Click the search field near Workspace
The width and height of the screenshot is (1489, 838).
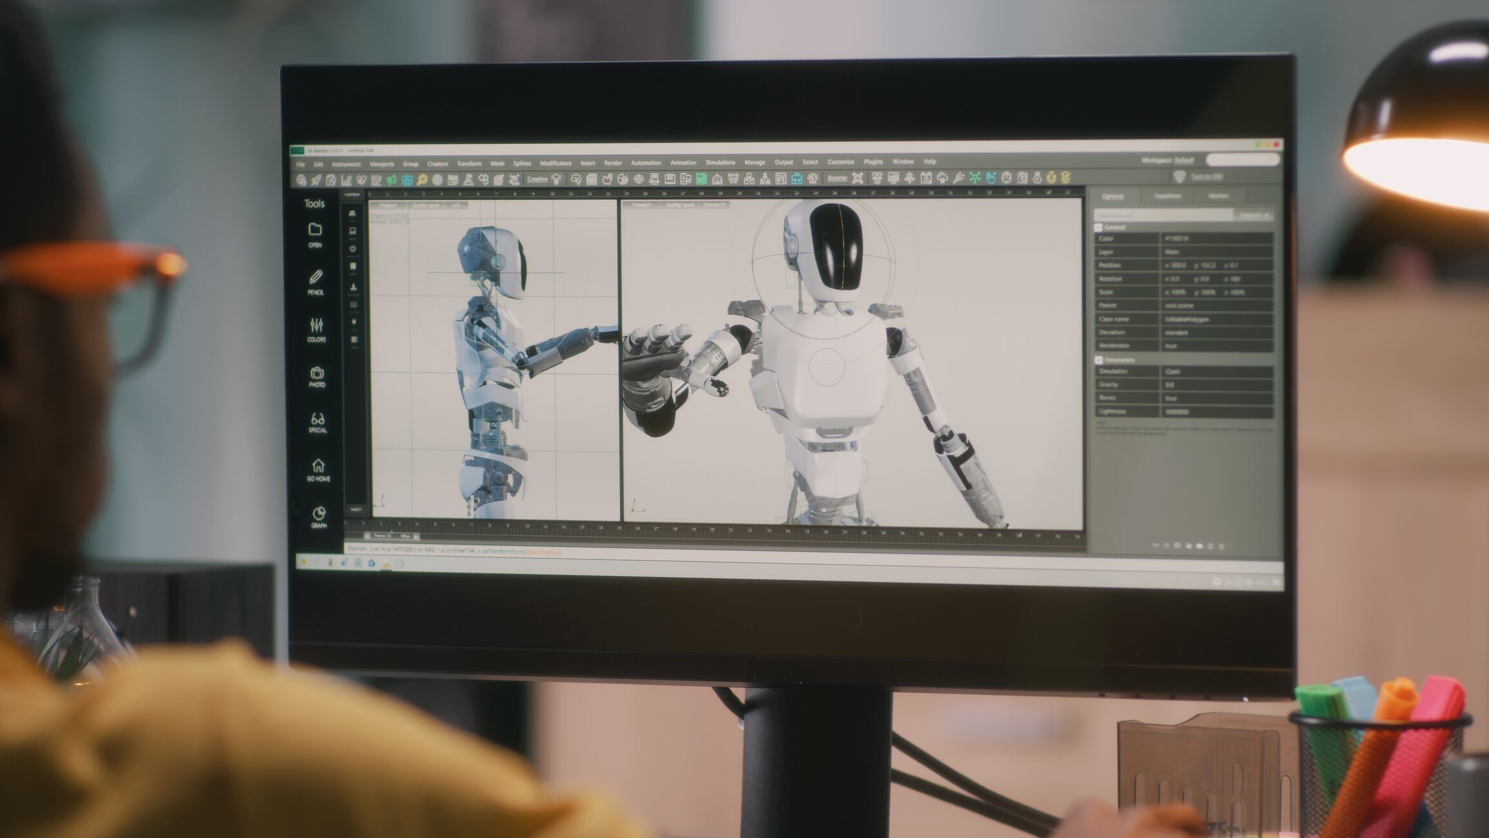click(x=1242, y=159)
